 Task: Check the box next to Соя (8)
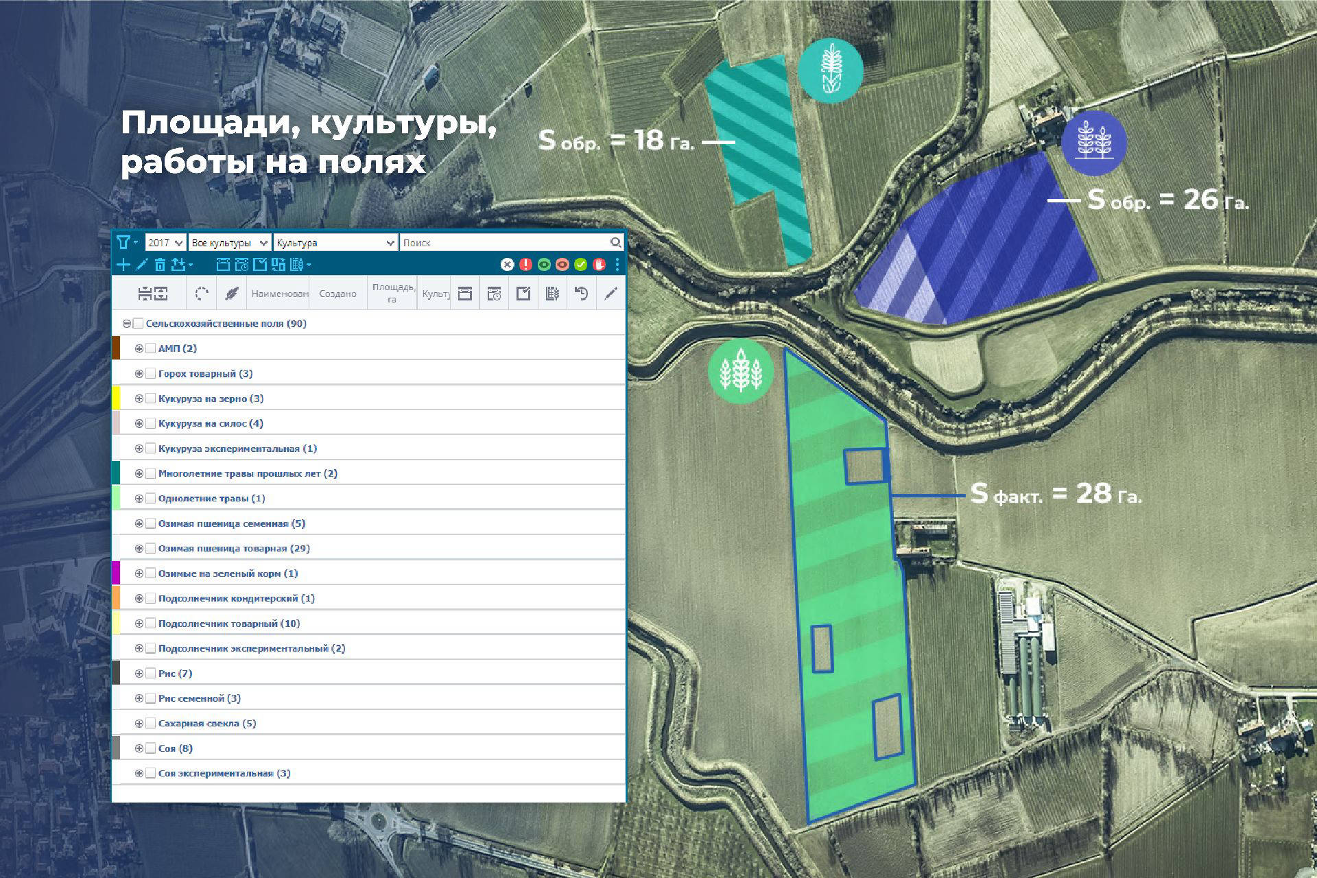(151, 748)
